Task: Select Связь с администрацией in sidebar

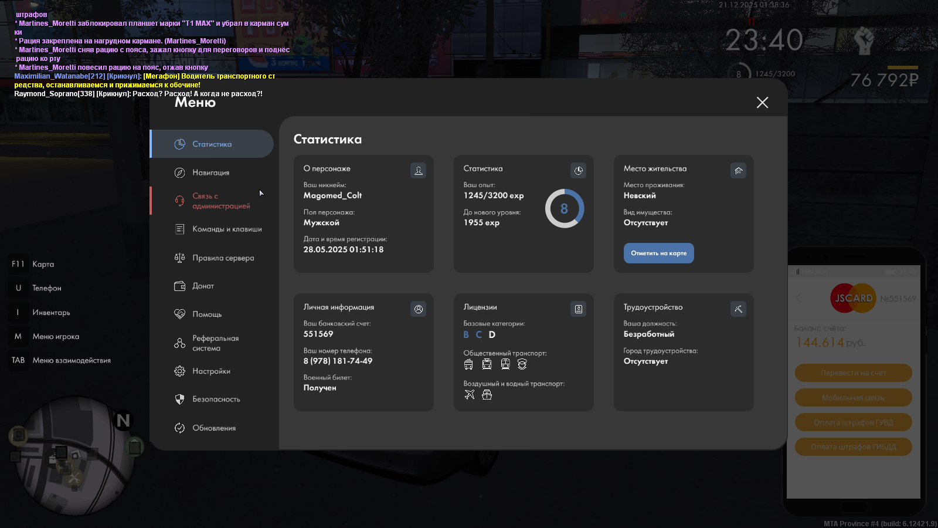Action: click(x=220, y=201)
